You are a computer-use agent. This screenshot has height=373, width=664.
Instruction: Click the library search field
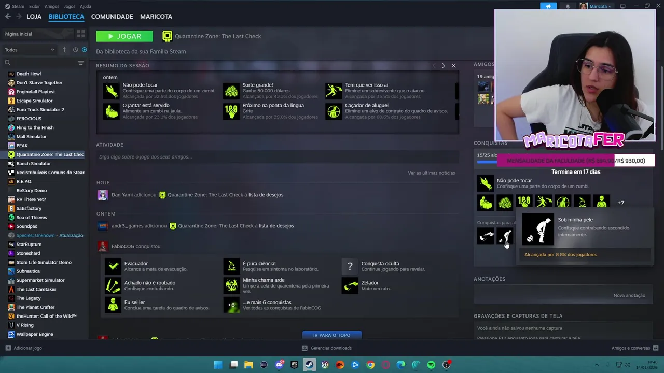pos(39,63)
